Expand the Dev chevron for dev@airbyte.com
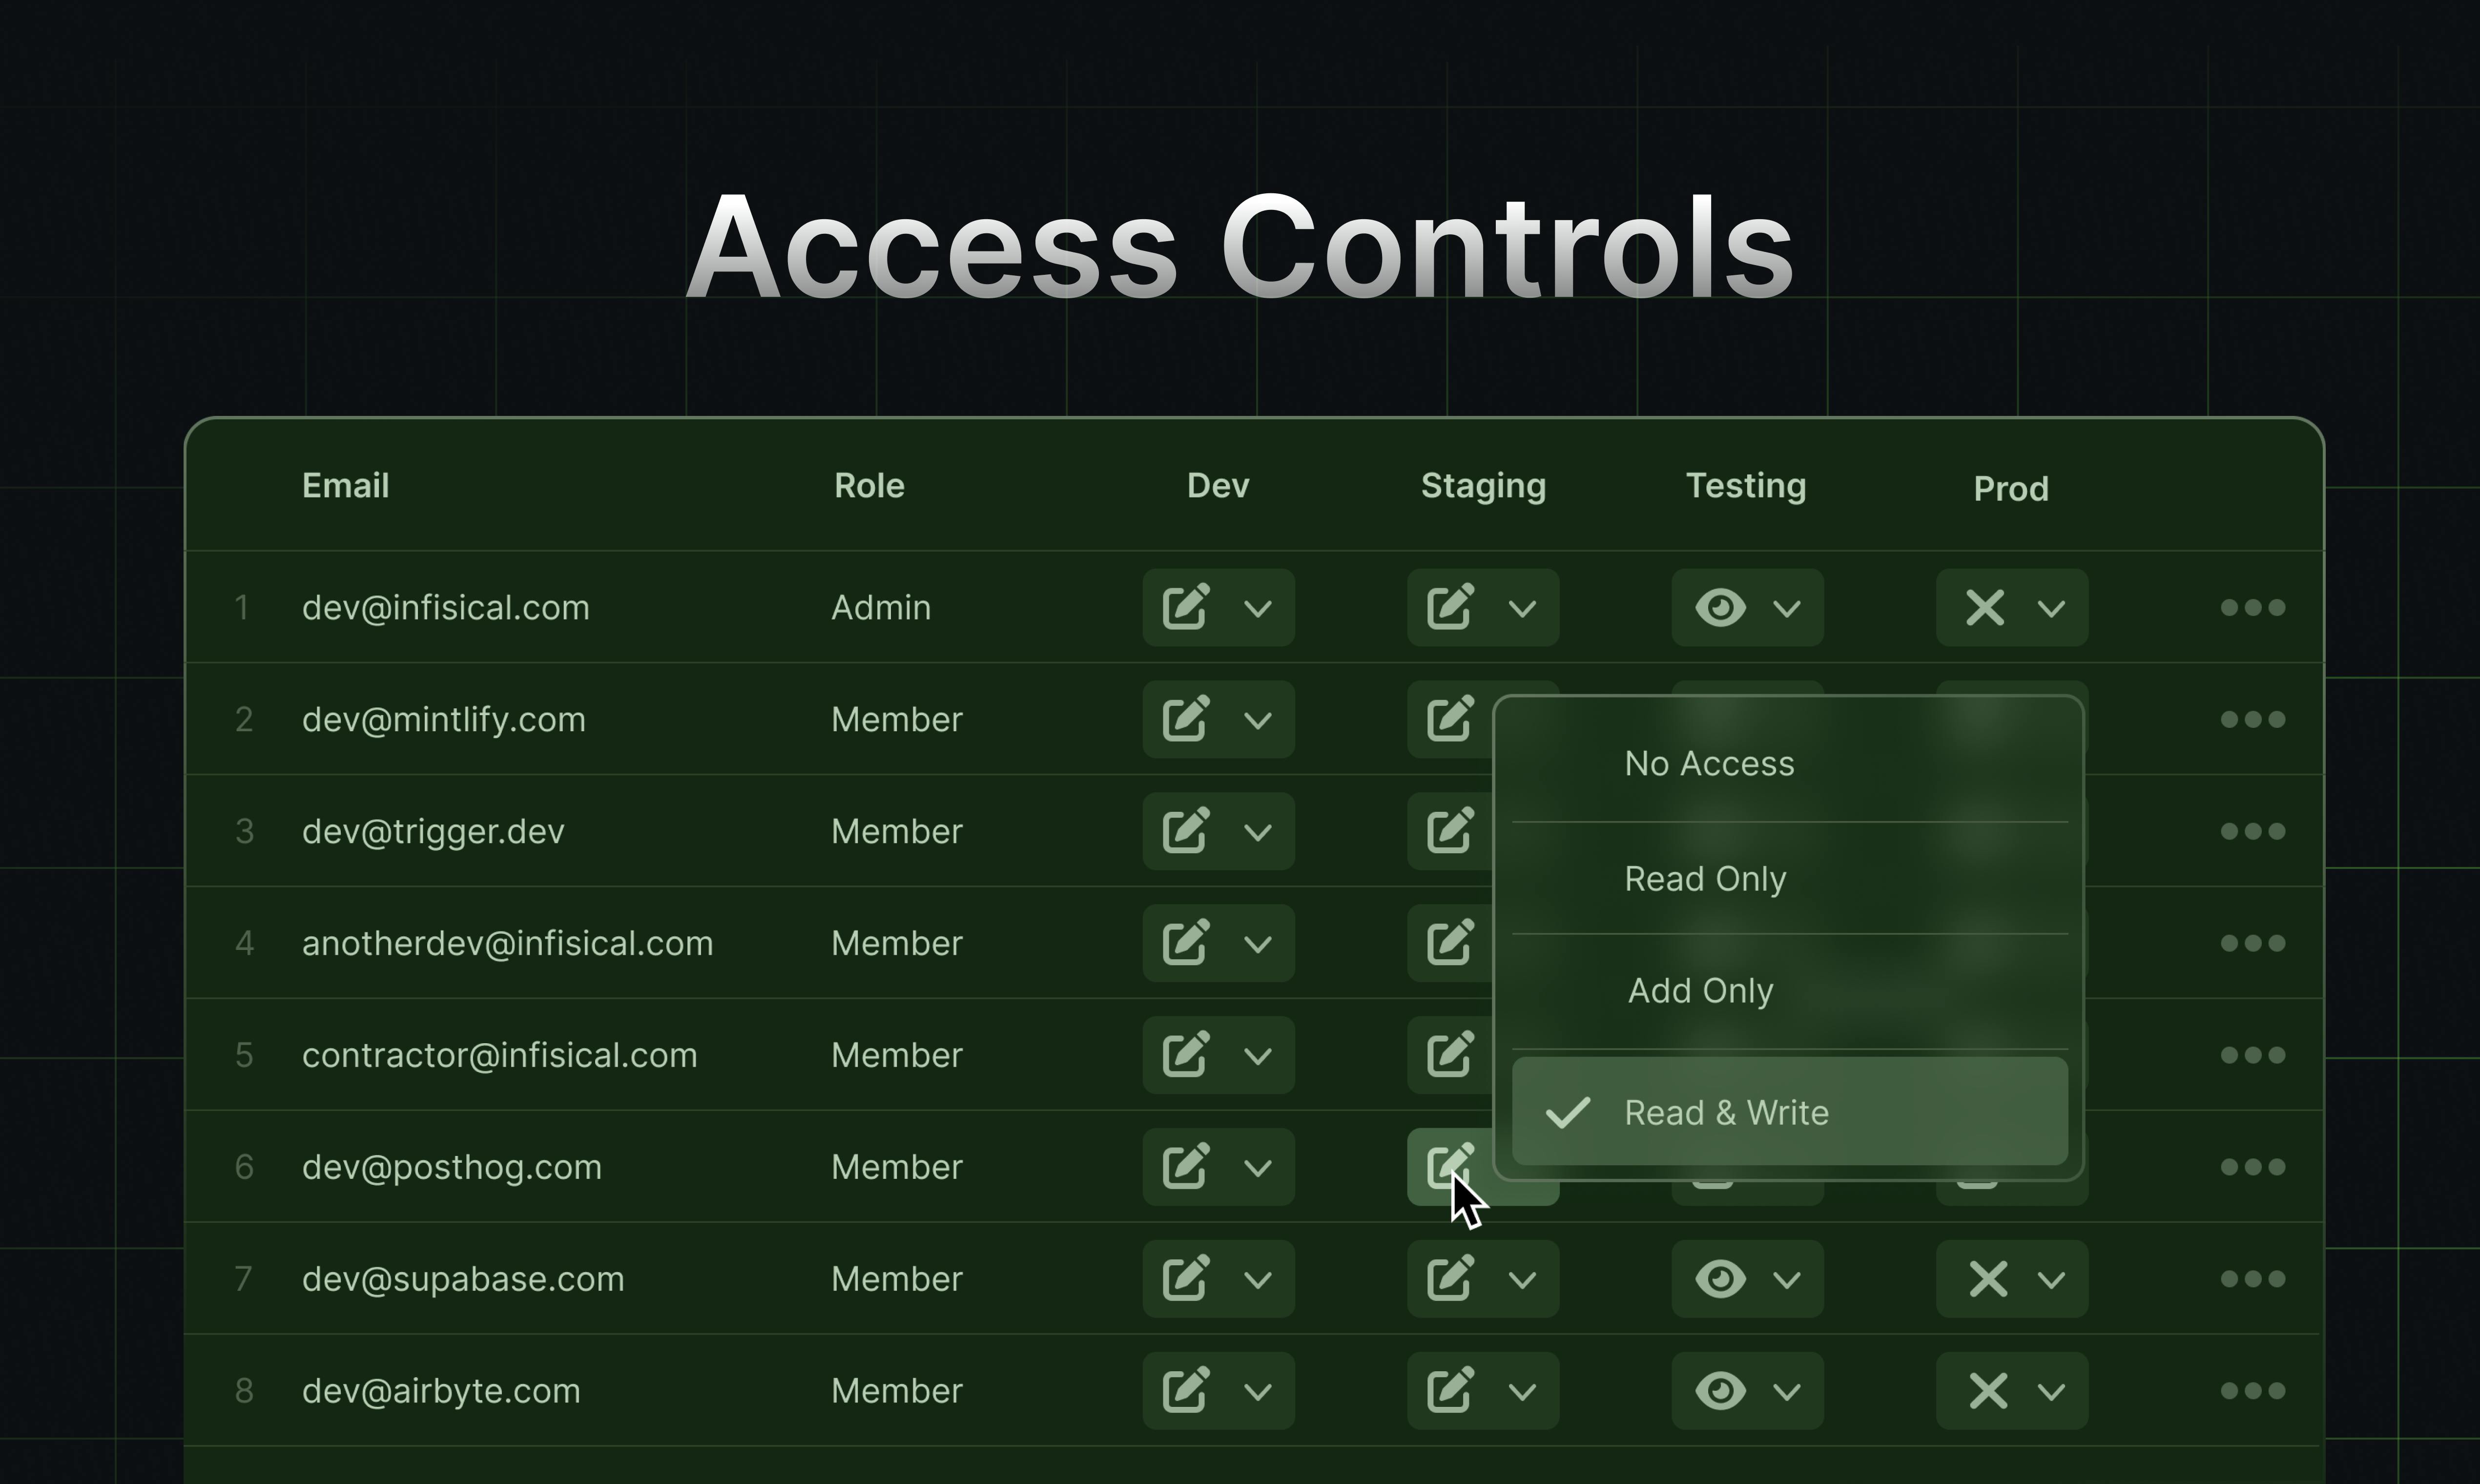Image resolution: width=2480 pixels, height=1484 pixels. point(1258,1393)
